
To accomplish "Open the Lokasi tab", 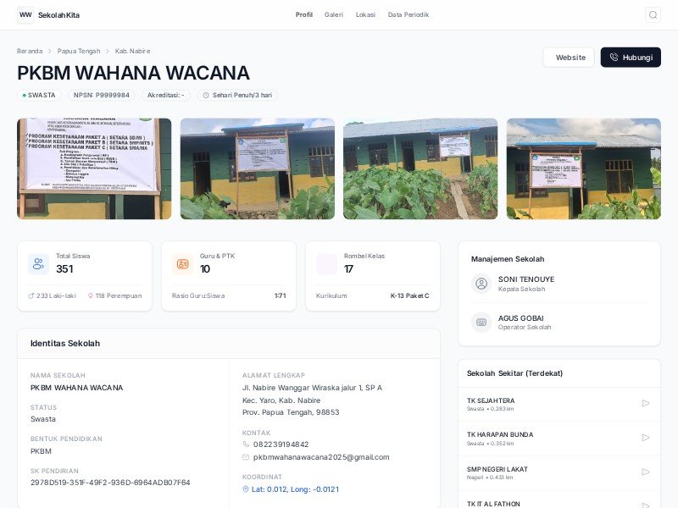I will coord(365,14).
